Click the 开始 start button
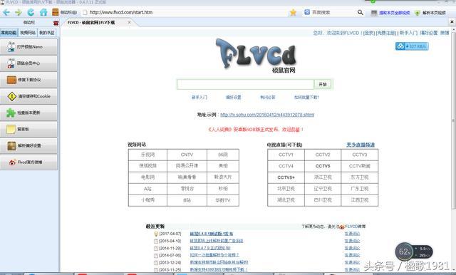Image resolution: width=456 pixels, height=275 pixels. tap(323, 84)
